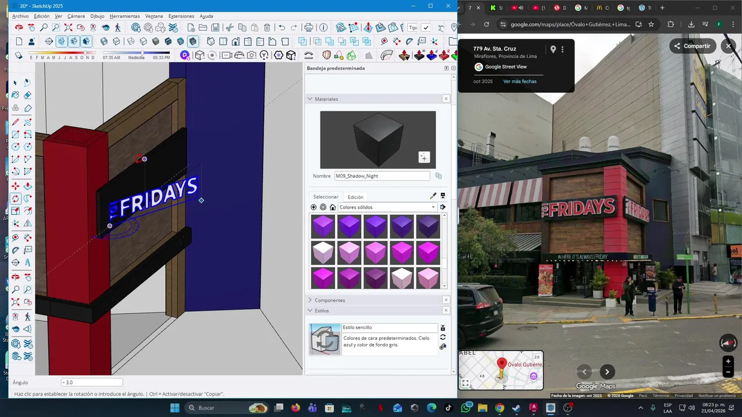
Task: Click the Print icon in toolbar
Action: (x=308, y=27)
